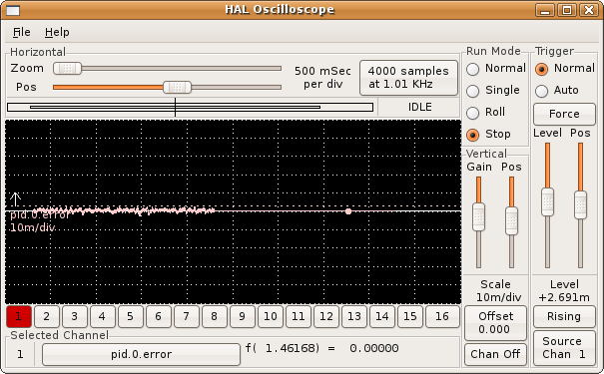Click the trigger level arrow on scope display
The height and width of the screenshot is (374, 604).
pos(15,198)
